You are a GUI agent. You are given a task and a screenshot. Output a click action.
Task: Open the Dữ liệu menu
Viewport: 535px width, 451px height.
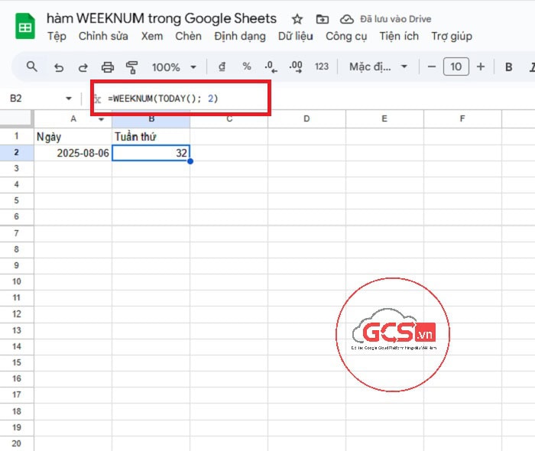[x=295, y=36]
